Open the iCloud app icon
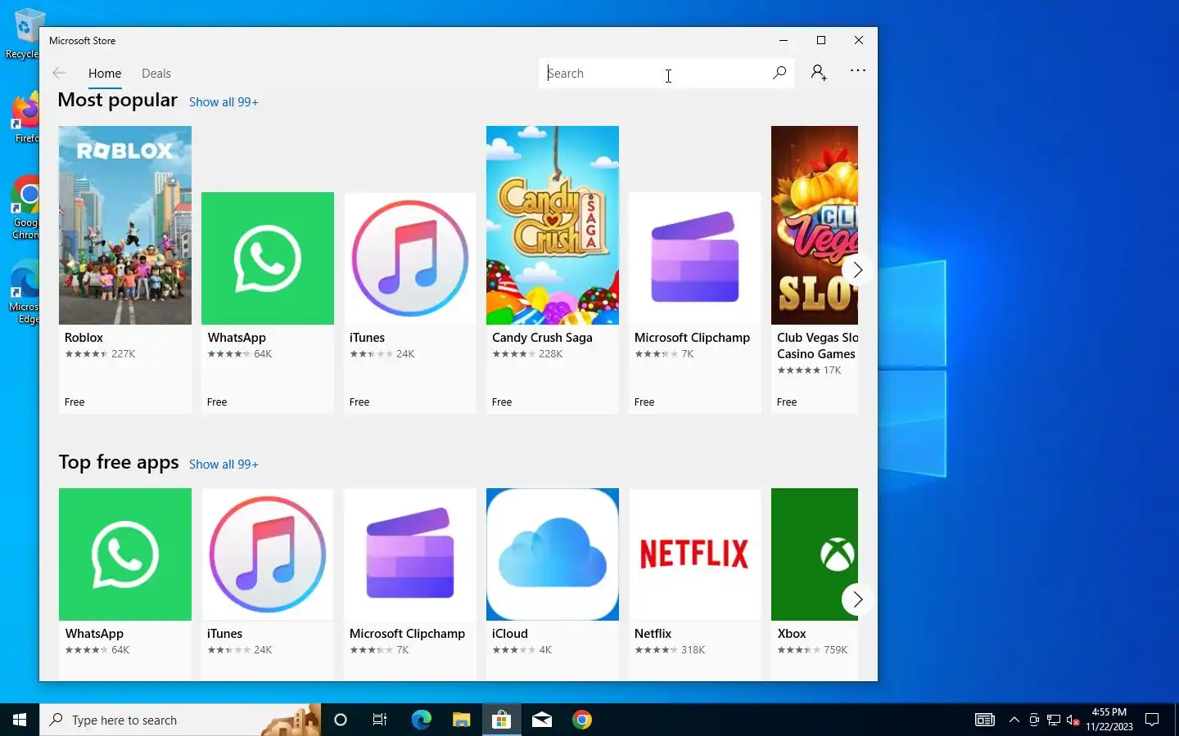 (553, 554)
